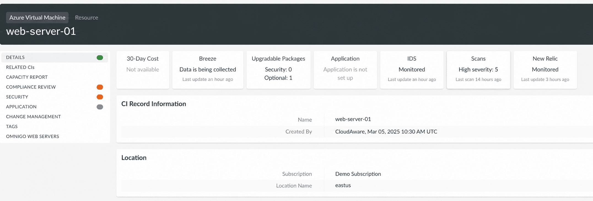593x201 pixels.
Task: Open the Application not set up card
Action: pos(345,70)
